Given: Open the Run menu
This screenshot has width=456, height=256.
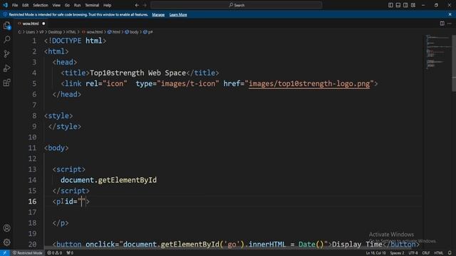Looking at the screenshot, I should (77, 5).
